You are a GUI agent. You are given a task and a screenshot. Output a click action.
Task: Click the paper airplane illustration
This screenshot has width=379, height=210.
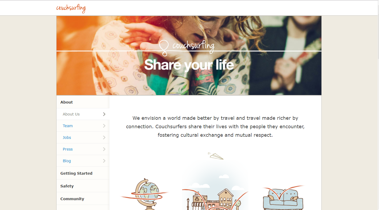pyautogui.click(x=216, y=156)
